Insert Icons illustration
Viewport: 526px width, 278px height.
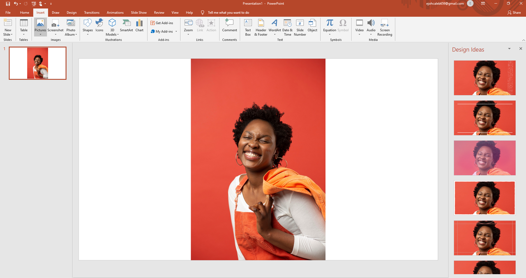99,25
